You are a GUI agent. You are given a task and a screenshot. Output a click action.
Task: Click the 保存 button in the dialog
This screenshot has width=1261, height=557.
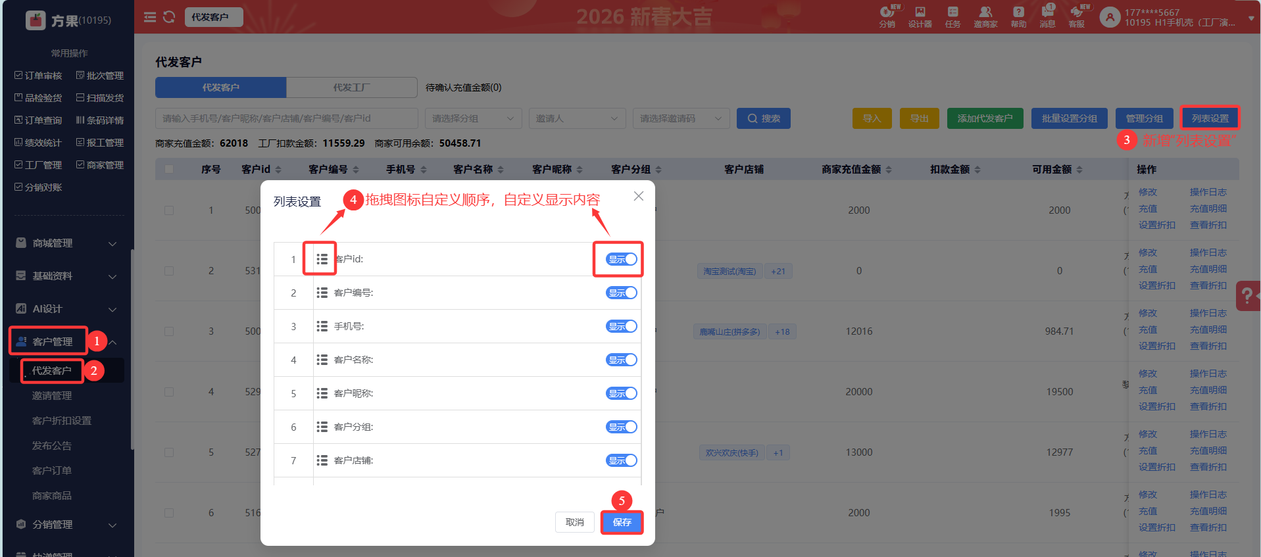click(x=622, y=522)
